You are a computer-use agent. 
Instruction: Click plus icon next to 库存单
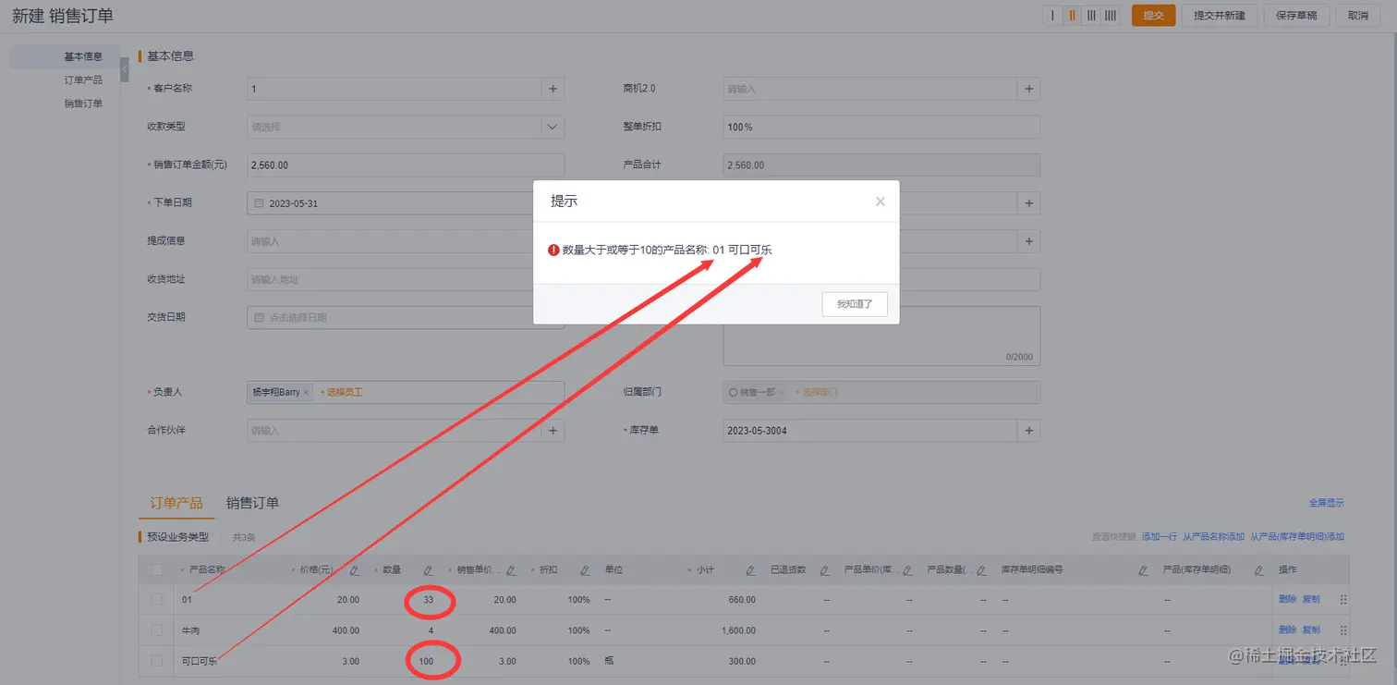[x=1029, y=431]
